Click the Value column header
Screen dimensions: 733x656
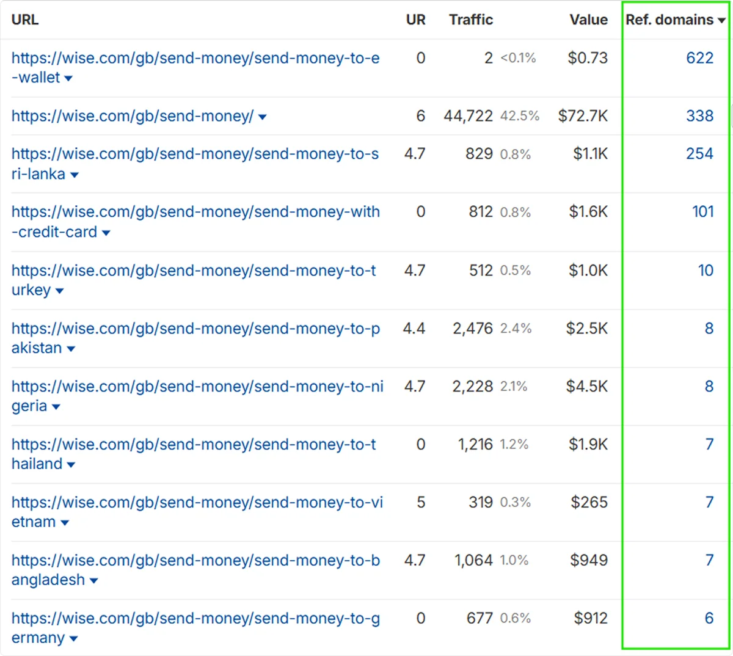588,20
